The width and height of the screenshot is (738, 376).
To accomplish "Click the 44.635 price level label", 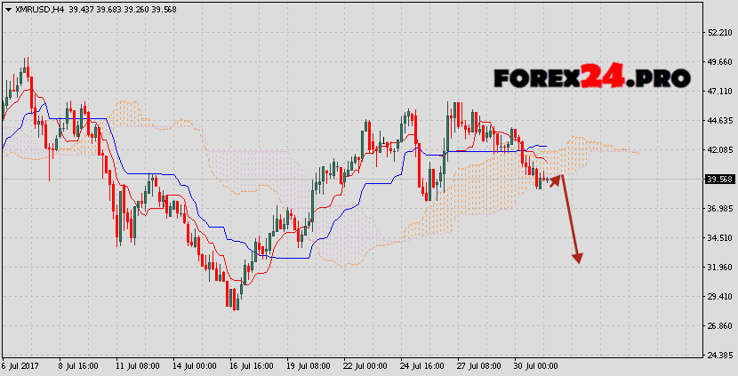I will tap(718, 120).
